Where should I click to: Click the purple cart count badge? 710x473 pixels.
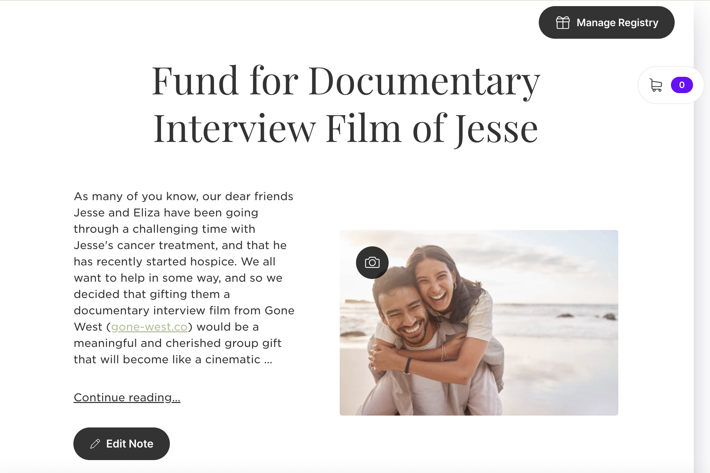point(681,85)
